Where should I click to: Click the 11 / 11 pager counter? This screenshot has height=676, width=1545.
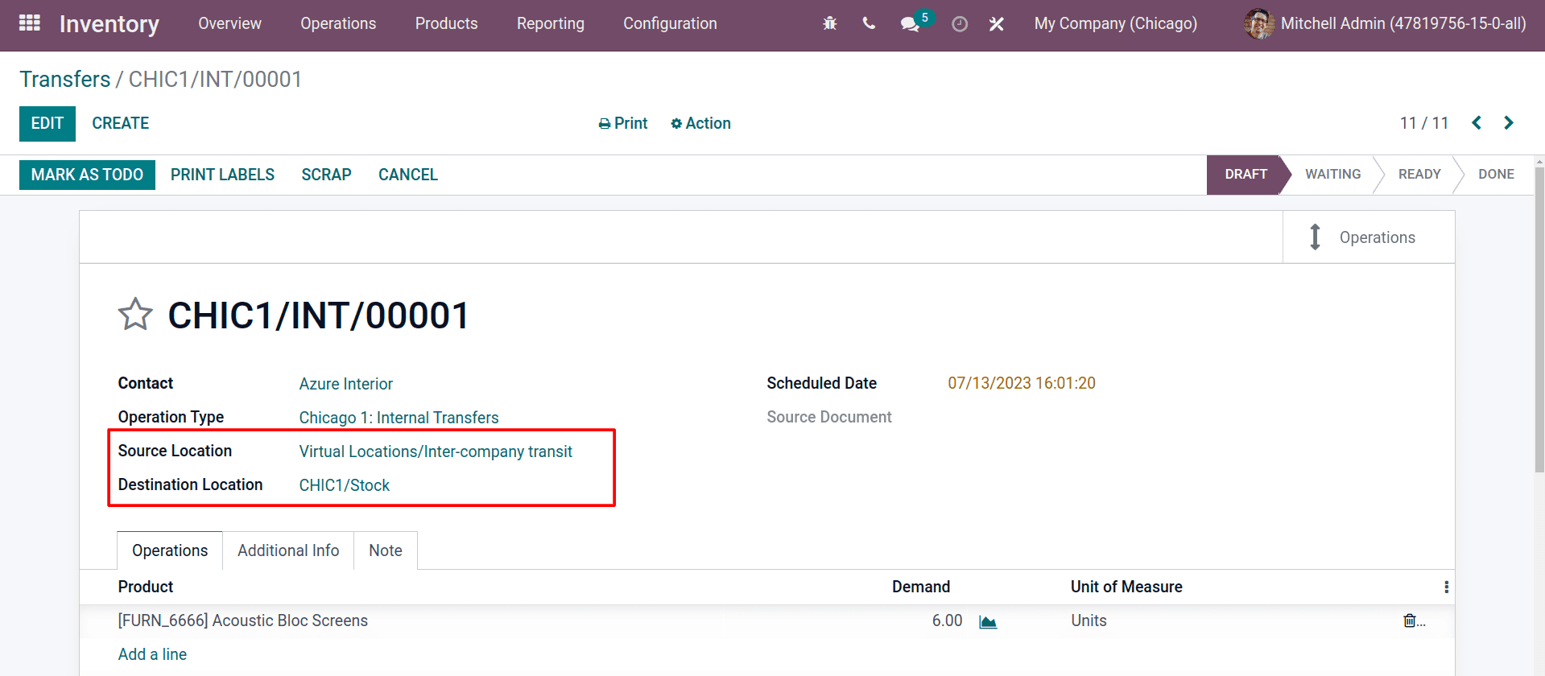coord(1424,123)
